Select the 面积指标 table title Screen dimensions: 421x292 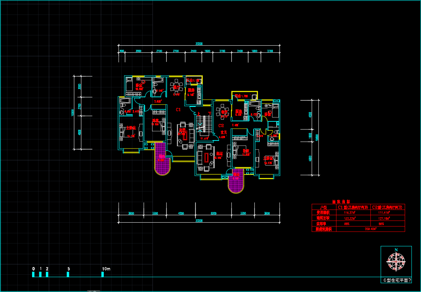click(341, 201)
